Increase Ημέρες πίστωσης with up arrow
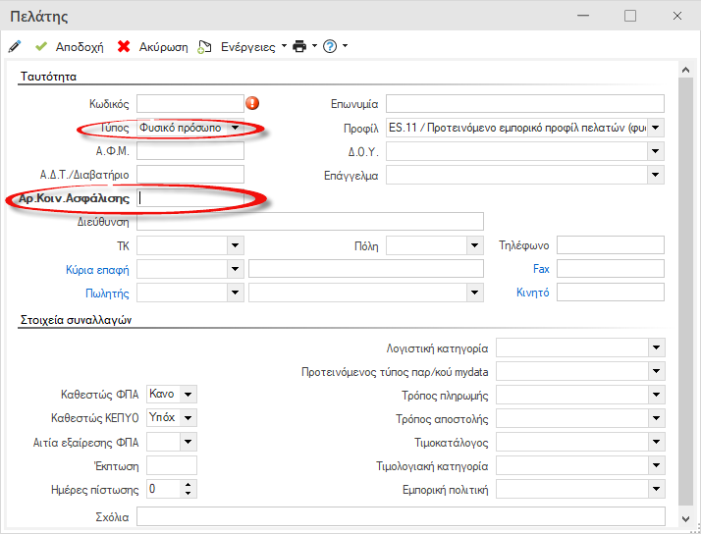701x534 pixels. tap(189, 485)
